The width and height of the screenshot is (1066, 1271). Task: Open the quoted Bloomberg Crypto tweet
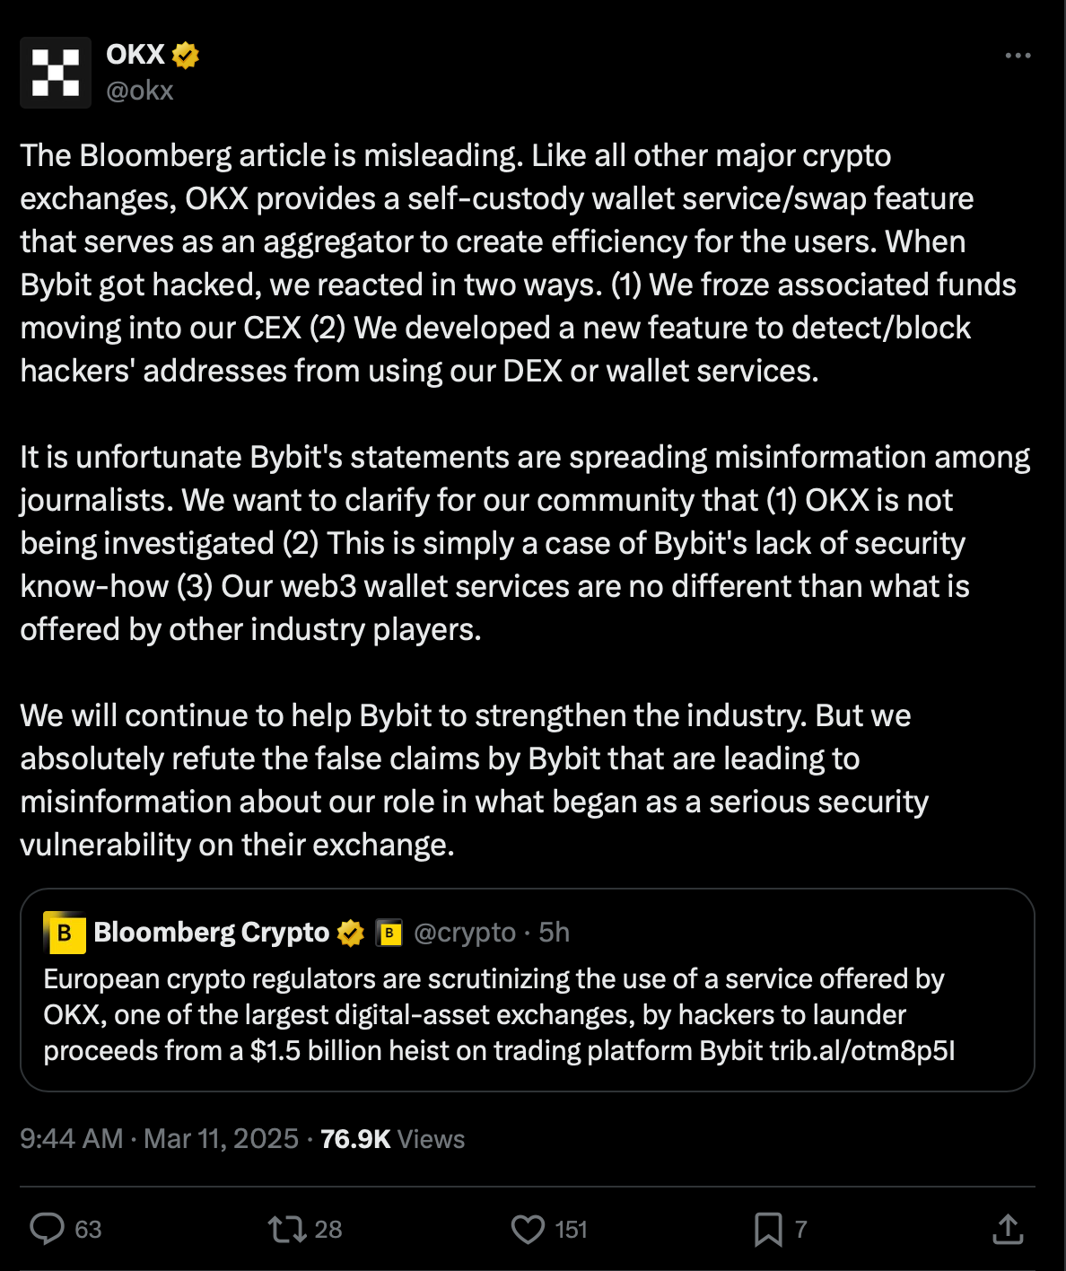pyautogui.click(x=527, y=1014)
